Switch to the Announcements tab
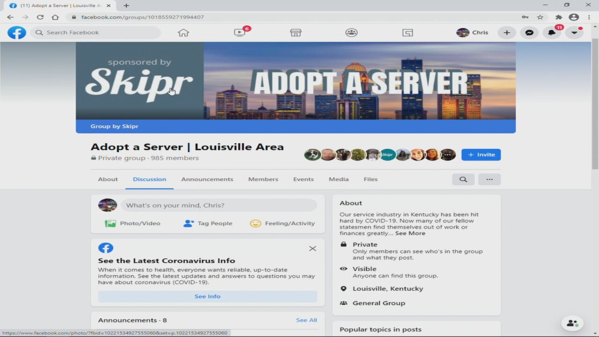Screen dimensions: 599x337 click(x=207, y=179)
